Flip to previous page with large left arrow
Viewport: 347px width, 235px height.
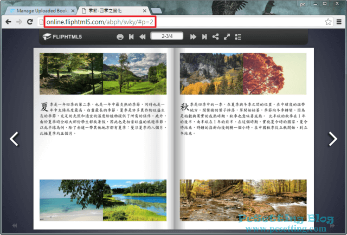coord(15,139)
